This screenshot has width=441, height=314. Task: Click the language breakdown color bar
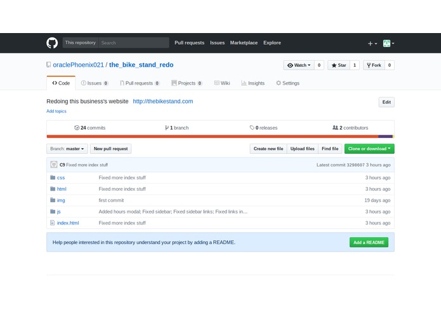(221, 137)
